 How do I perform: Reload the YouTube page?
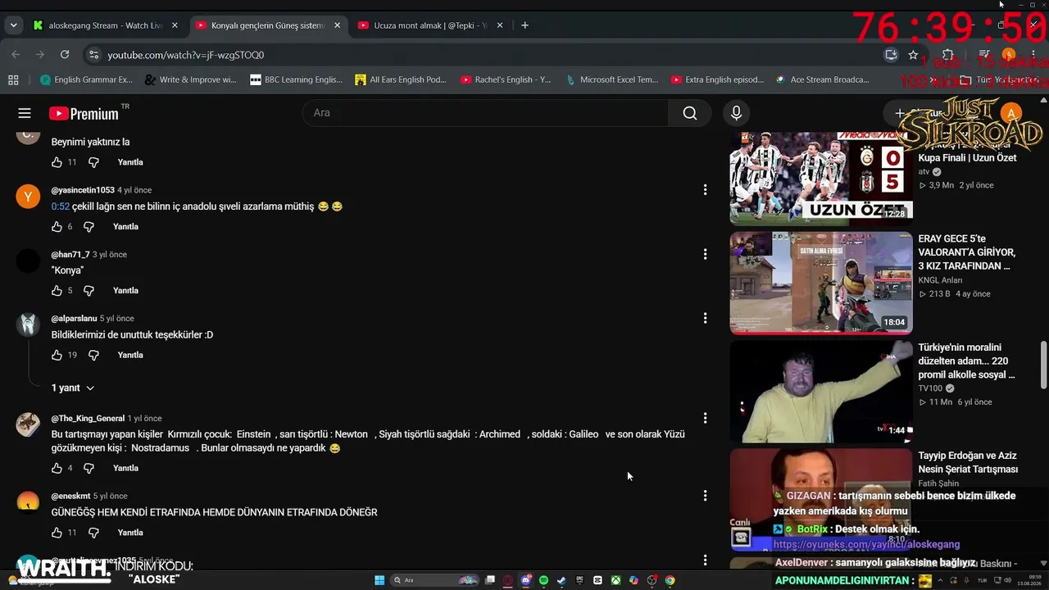[65, 55]
